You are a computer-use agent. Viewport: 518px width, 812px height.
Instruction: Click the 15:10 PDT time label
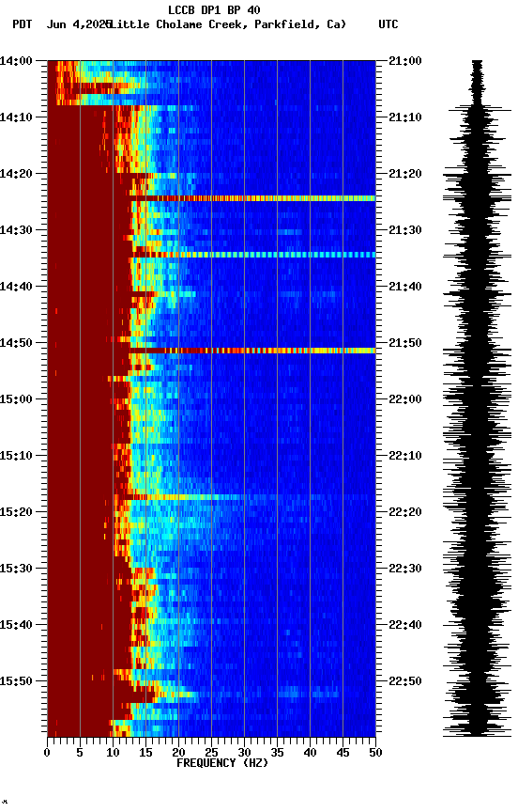coord(16,456)
